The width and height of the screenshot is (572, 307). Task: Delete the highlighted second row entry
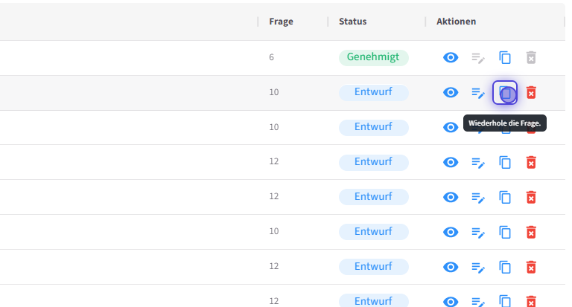click(531, 93)
